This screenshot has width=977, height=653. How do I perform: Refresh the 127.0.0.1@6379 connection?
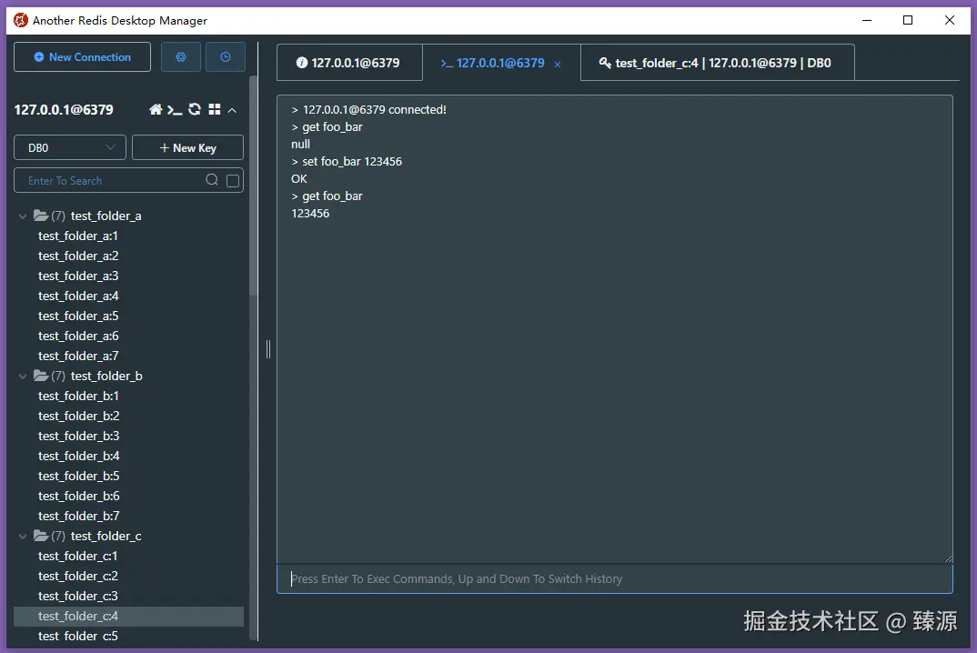coord(195,110)
